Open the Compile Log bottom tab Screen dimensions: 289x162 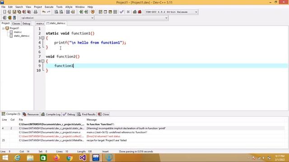pyautogui.click(x=51, y=114)
